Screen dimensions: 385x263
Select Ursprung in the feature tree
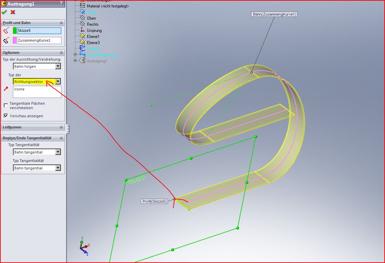[x=94, y=31]
